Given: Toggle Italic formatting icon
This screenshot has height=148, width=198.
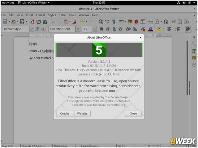Looking at the screenshot, I should [108, 29].
